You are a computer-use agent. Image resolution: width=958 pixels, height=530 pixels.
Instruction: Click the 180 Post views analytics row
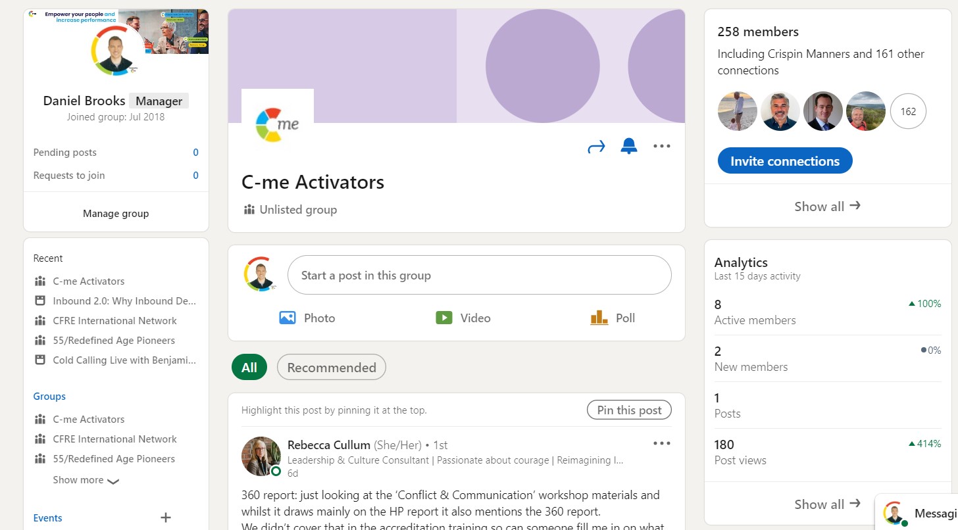click(x=828, y=452)
